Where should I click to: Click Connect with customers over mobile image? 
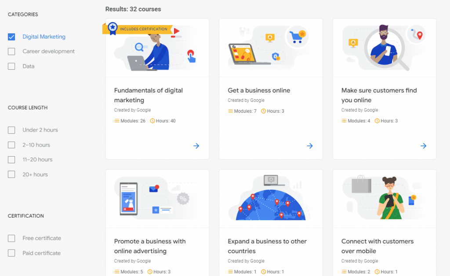coord(385,199)
